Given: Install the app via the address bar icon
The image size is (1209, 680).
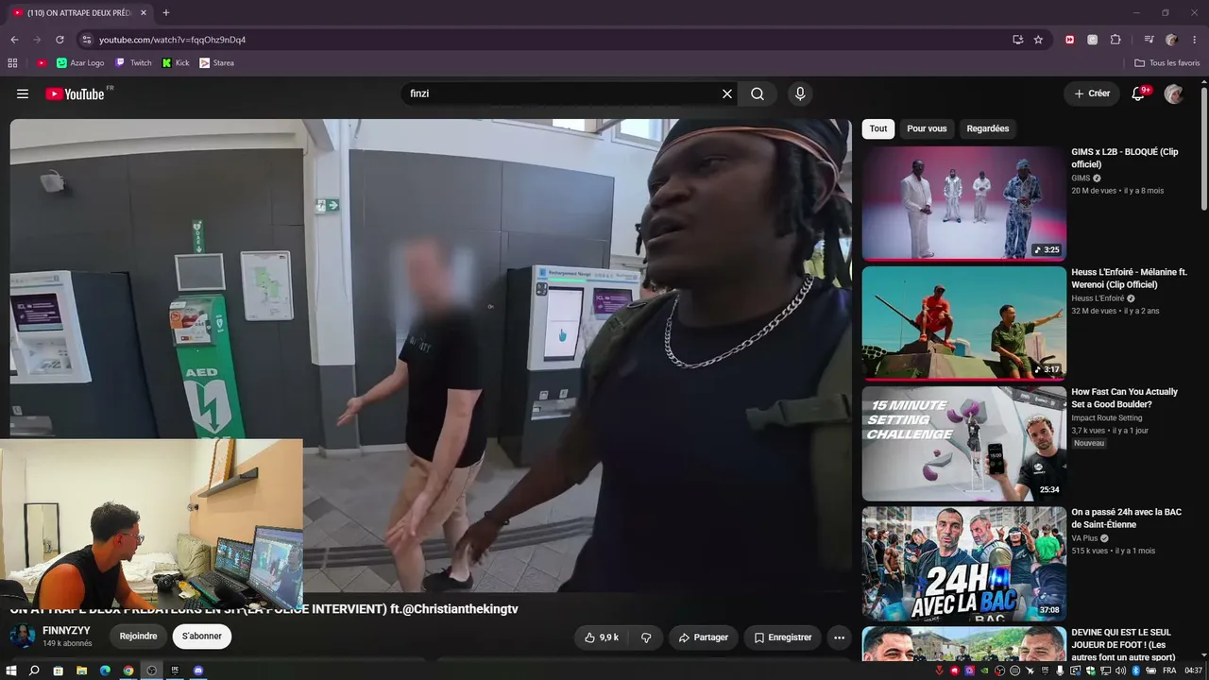Looking at the screenshot, I should click(1017, 40).
